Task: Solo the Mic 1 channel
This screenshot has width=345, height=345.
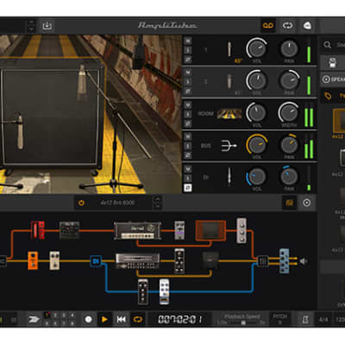Action: click(x=188, y=50)
